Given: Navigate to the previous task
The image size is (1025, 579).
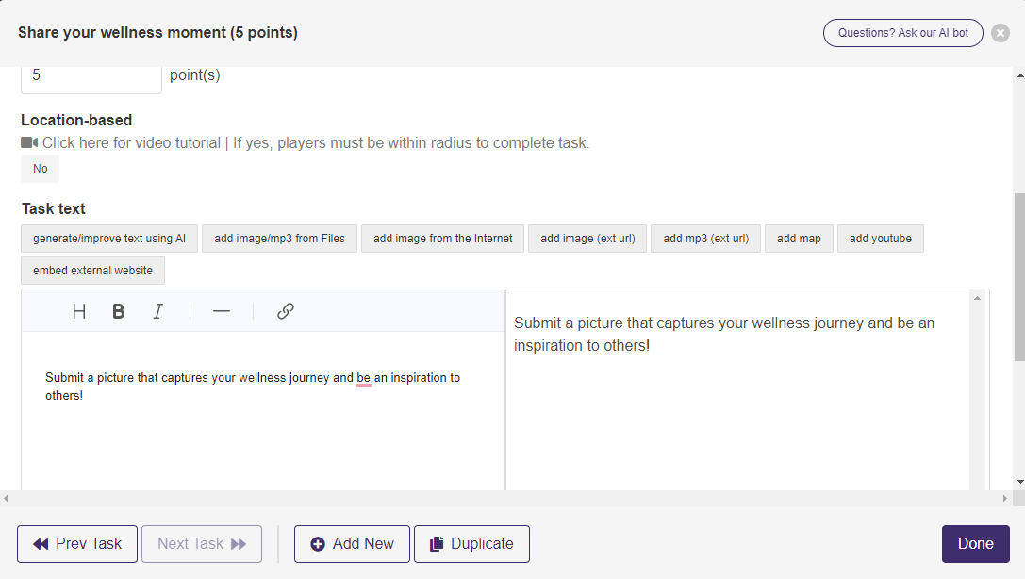Looking at the screenshot, I should [x=76, y=543].
